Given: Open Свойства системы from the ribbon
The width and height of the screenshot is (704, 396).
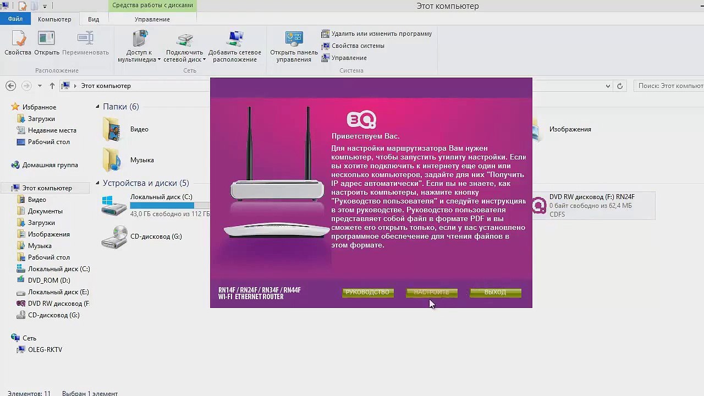Looking at the screenshot, I should 353,46.
